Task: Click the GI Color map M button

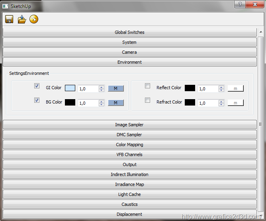Action: point(115,88)
